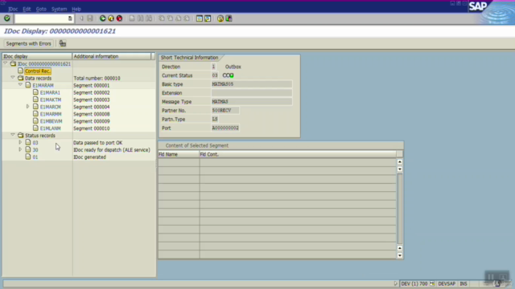Click the green Back arrow icon
This screenshot has height=289, width=515.
[102, 18]
